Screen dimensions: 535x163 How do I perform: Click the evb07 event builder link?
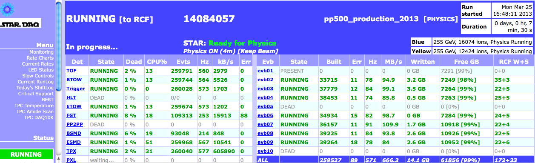coord(265,124)
